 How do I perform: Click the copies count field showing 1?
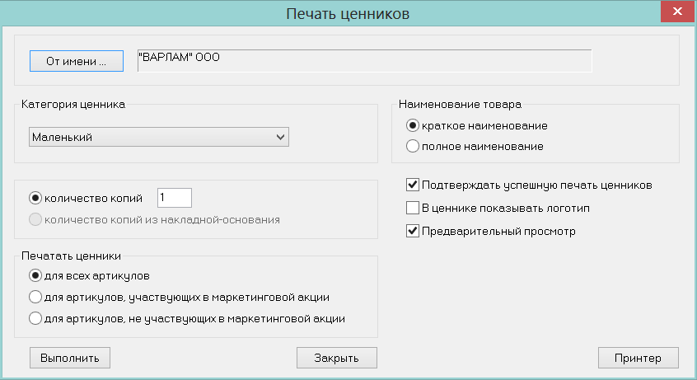point(175,198)
